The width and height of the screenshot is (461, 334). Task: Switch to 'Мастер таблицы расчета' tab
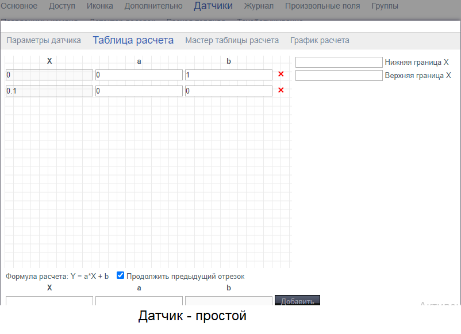[232, 40]
